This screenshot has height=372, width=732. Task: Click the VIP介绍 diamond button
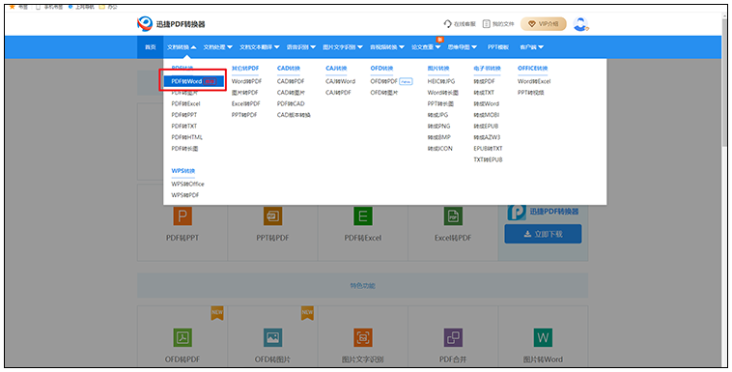(544, 24)
